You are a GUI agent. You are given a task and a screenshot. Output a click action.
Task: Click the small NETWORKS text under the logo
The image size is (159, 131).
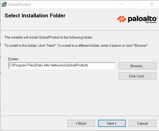[151, 22]
